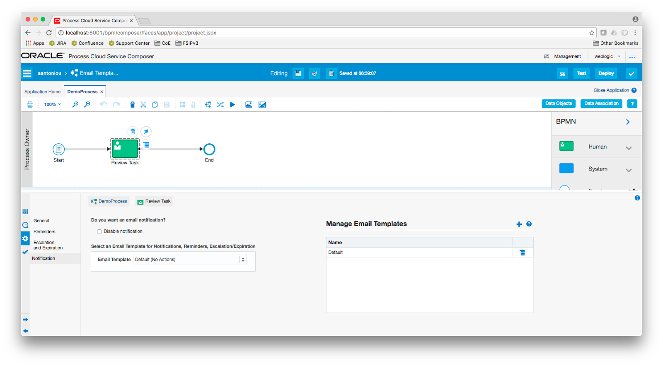Click the print icon in canvas toolbar
Image resolution: width=663 pixels, height=366 pixels.
tap(30, 105)
